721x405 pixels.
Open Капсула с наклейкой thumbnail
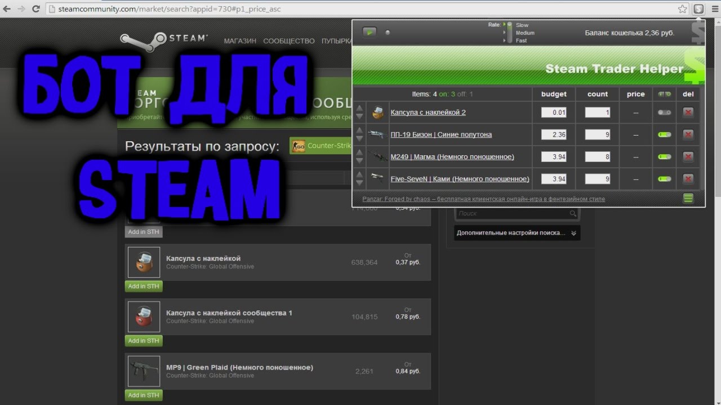[x=144, y=262]
